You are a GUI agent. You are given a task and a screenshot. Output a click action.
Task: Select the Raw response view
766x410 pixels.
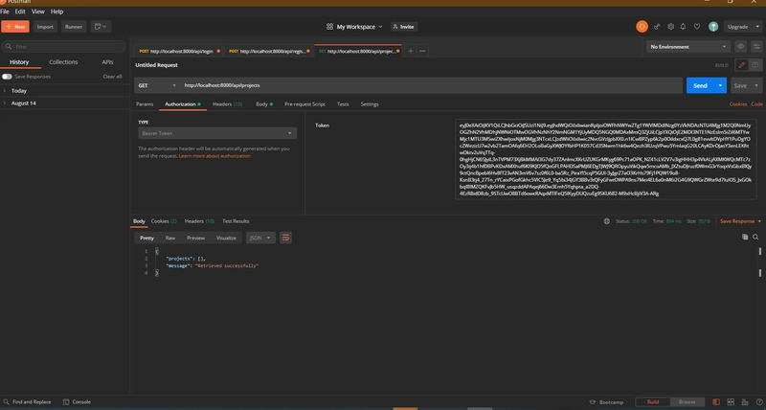[170, 238]
